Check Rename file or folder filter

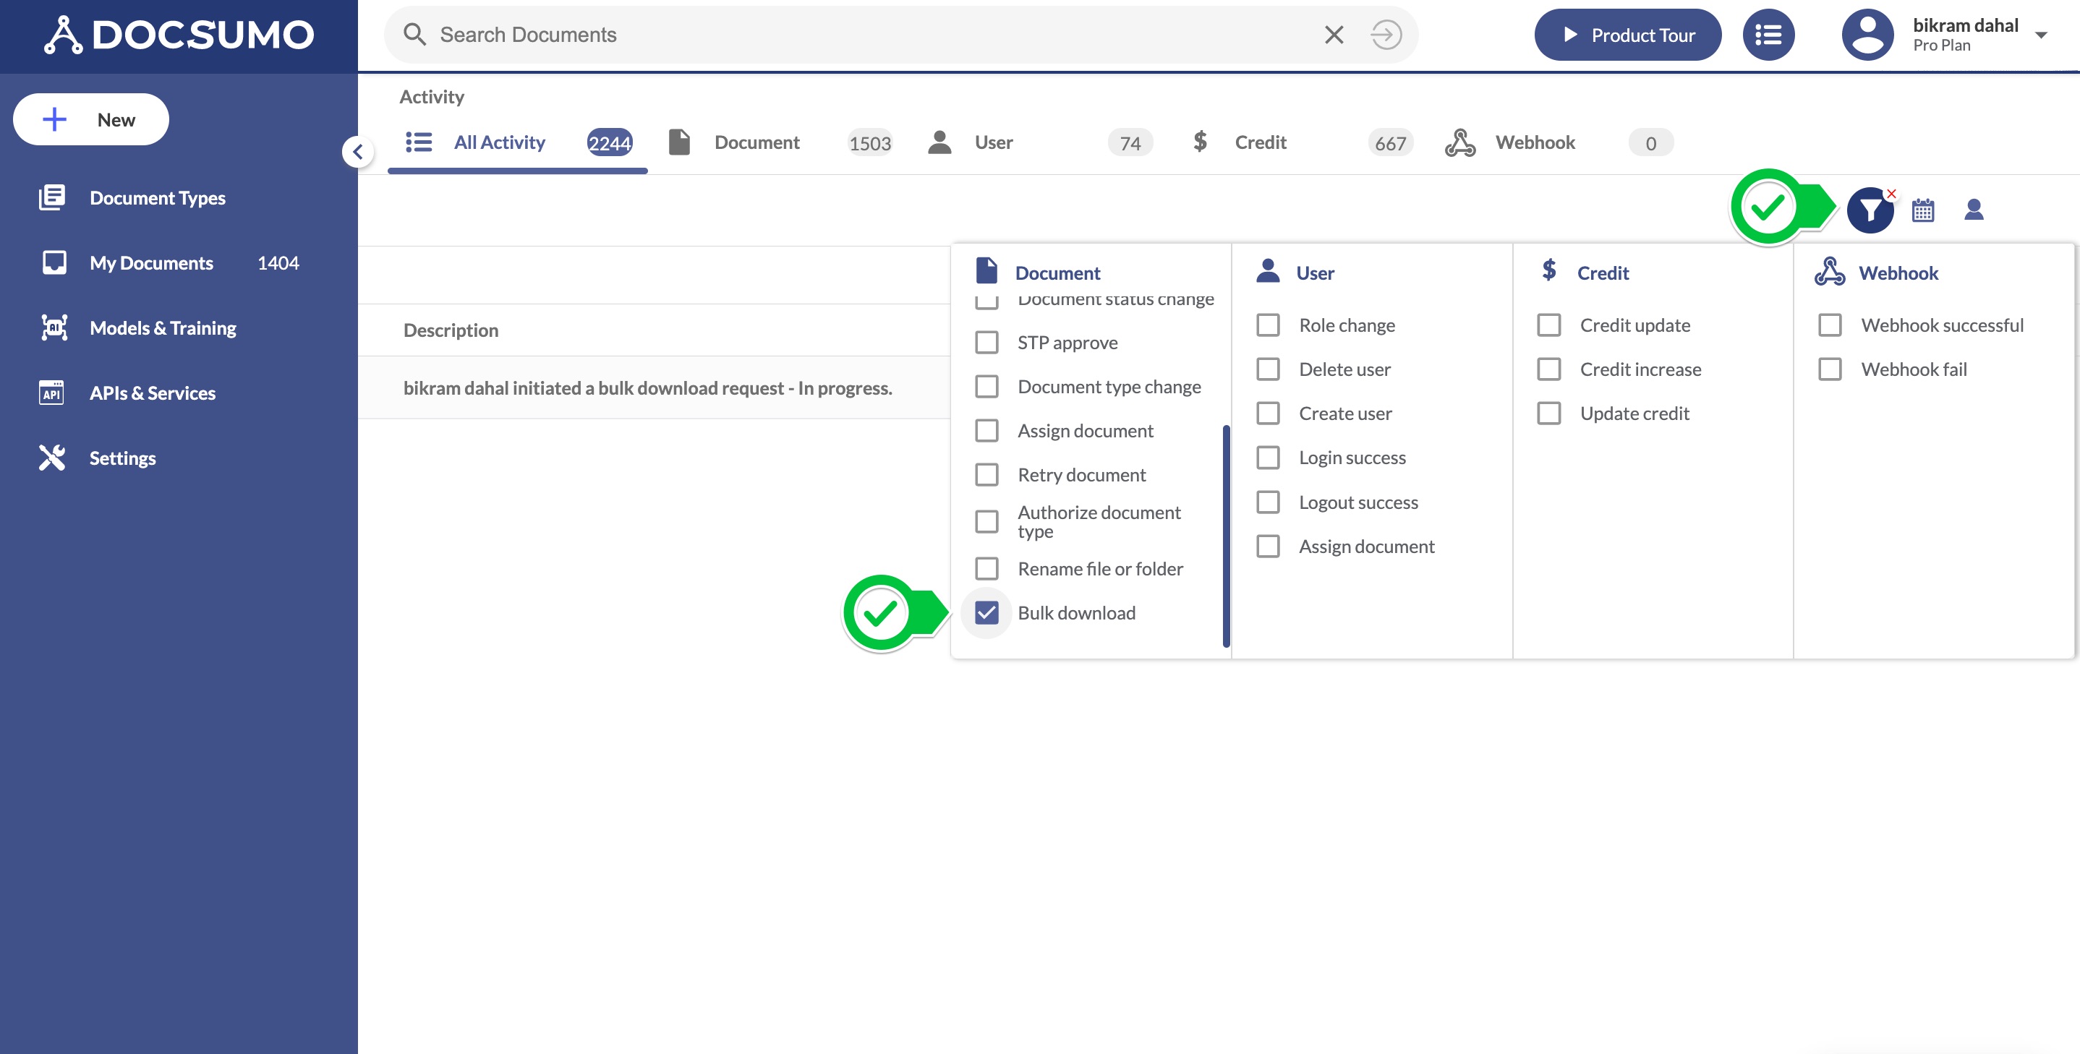pyautogui.click(x=986, y=568)
